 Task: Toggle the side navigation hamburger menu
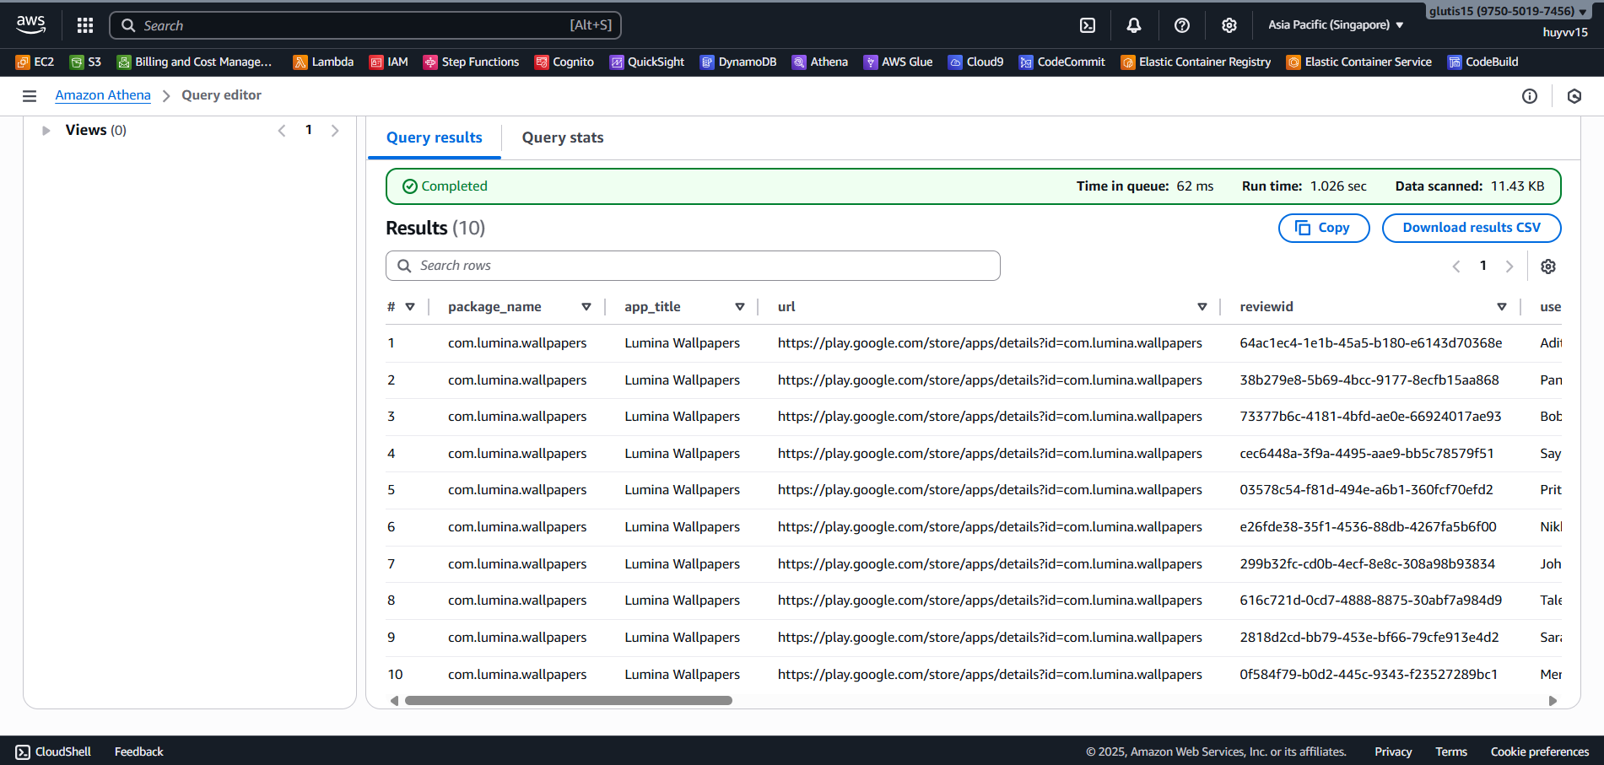(30, 96)
